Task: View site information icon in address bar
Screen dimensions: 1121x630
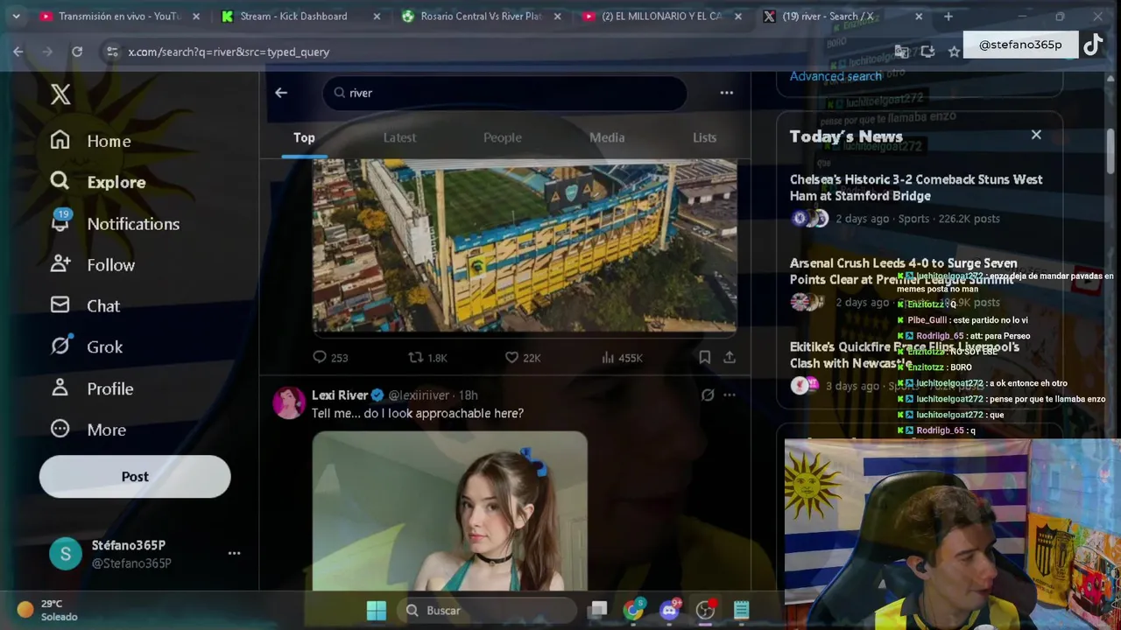Action: (x=112, y=52)
